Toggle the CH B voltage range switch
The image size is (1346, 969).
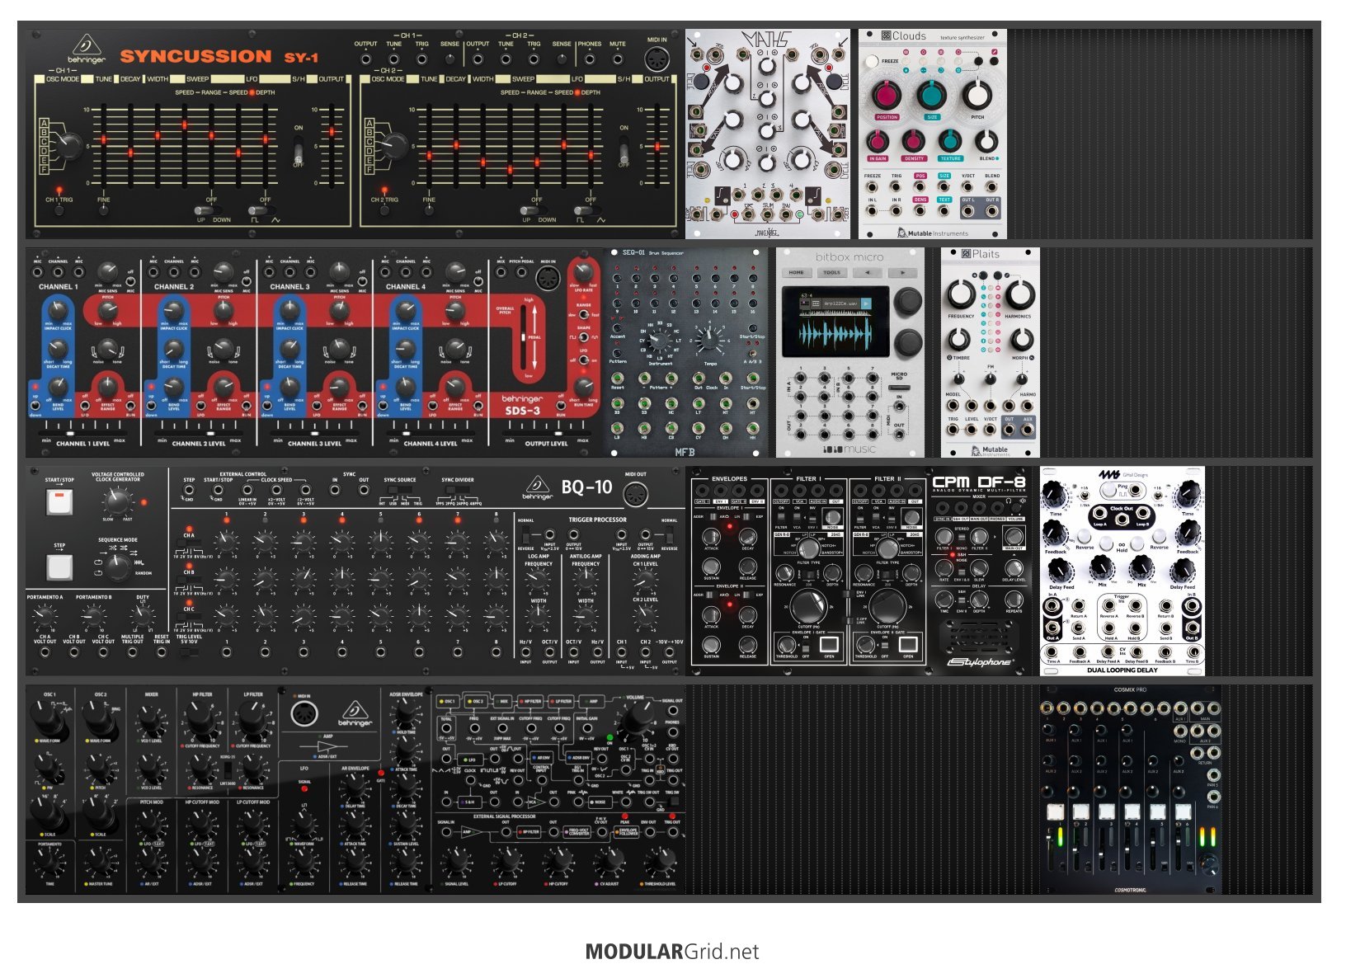click(x=189, y=581)
